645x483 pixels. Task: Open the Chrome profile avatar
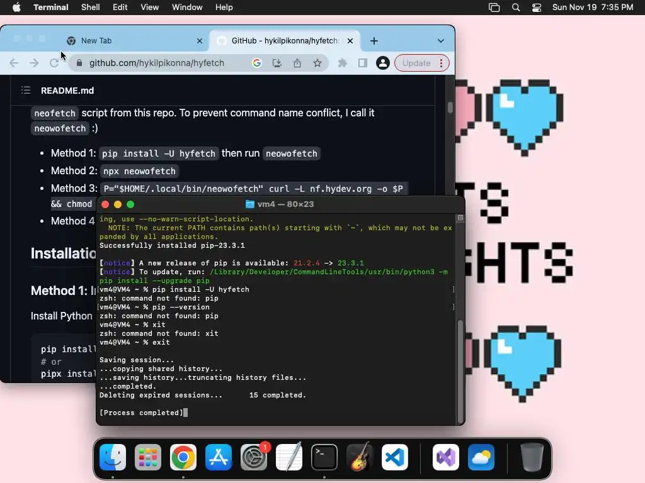(x=382, y=63)
